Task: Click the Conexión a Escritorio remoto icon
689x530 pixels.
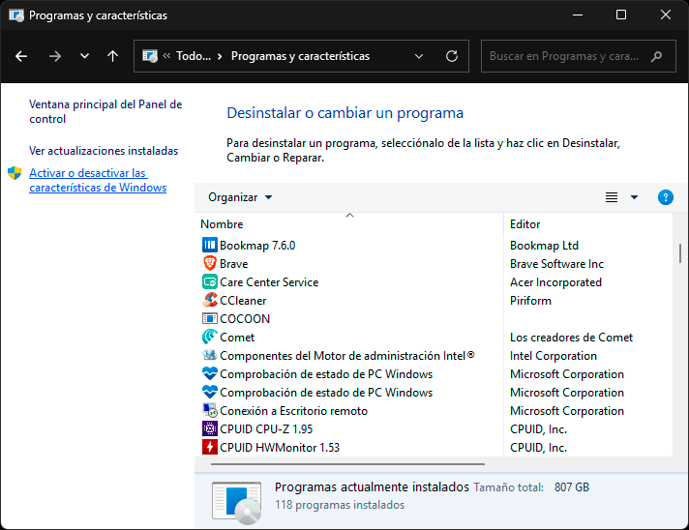Action: (x=210, y=410)
